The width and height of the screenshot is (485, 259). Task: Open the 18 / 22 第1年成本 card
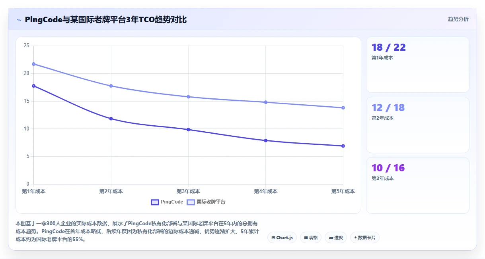[x=418, y=65]
